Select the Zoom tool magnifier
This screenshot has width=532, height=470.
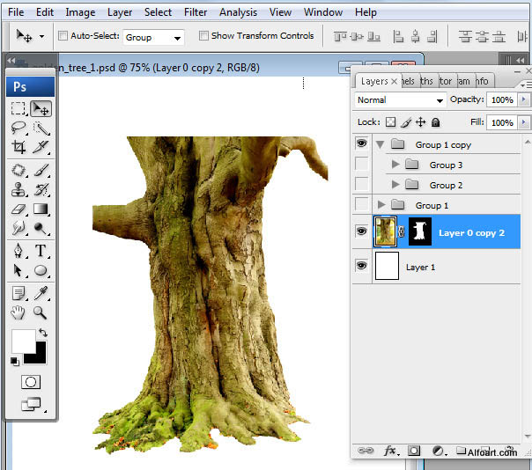[x=41, y=312]
